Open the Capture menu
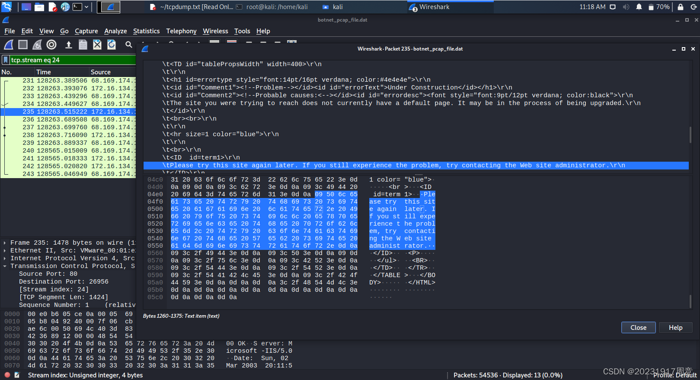Viewport: 700px width, 380px height. click(86, 31)
